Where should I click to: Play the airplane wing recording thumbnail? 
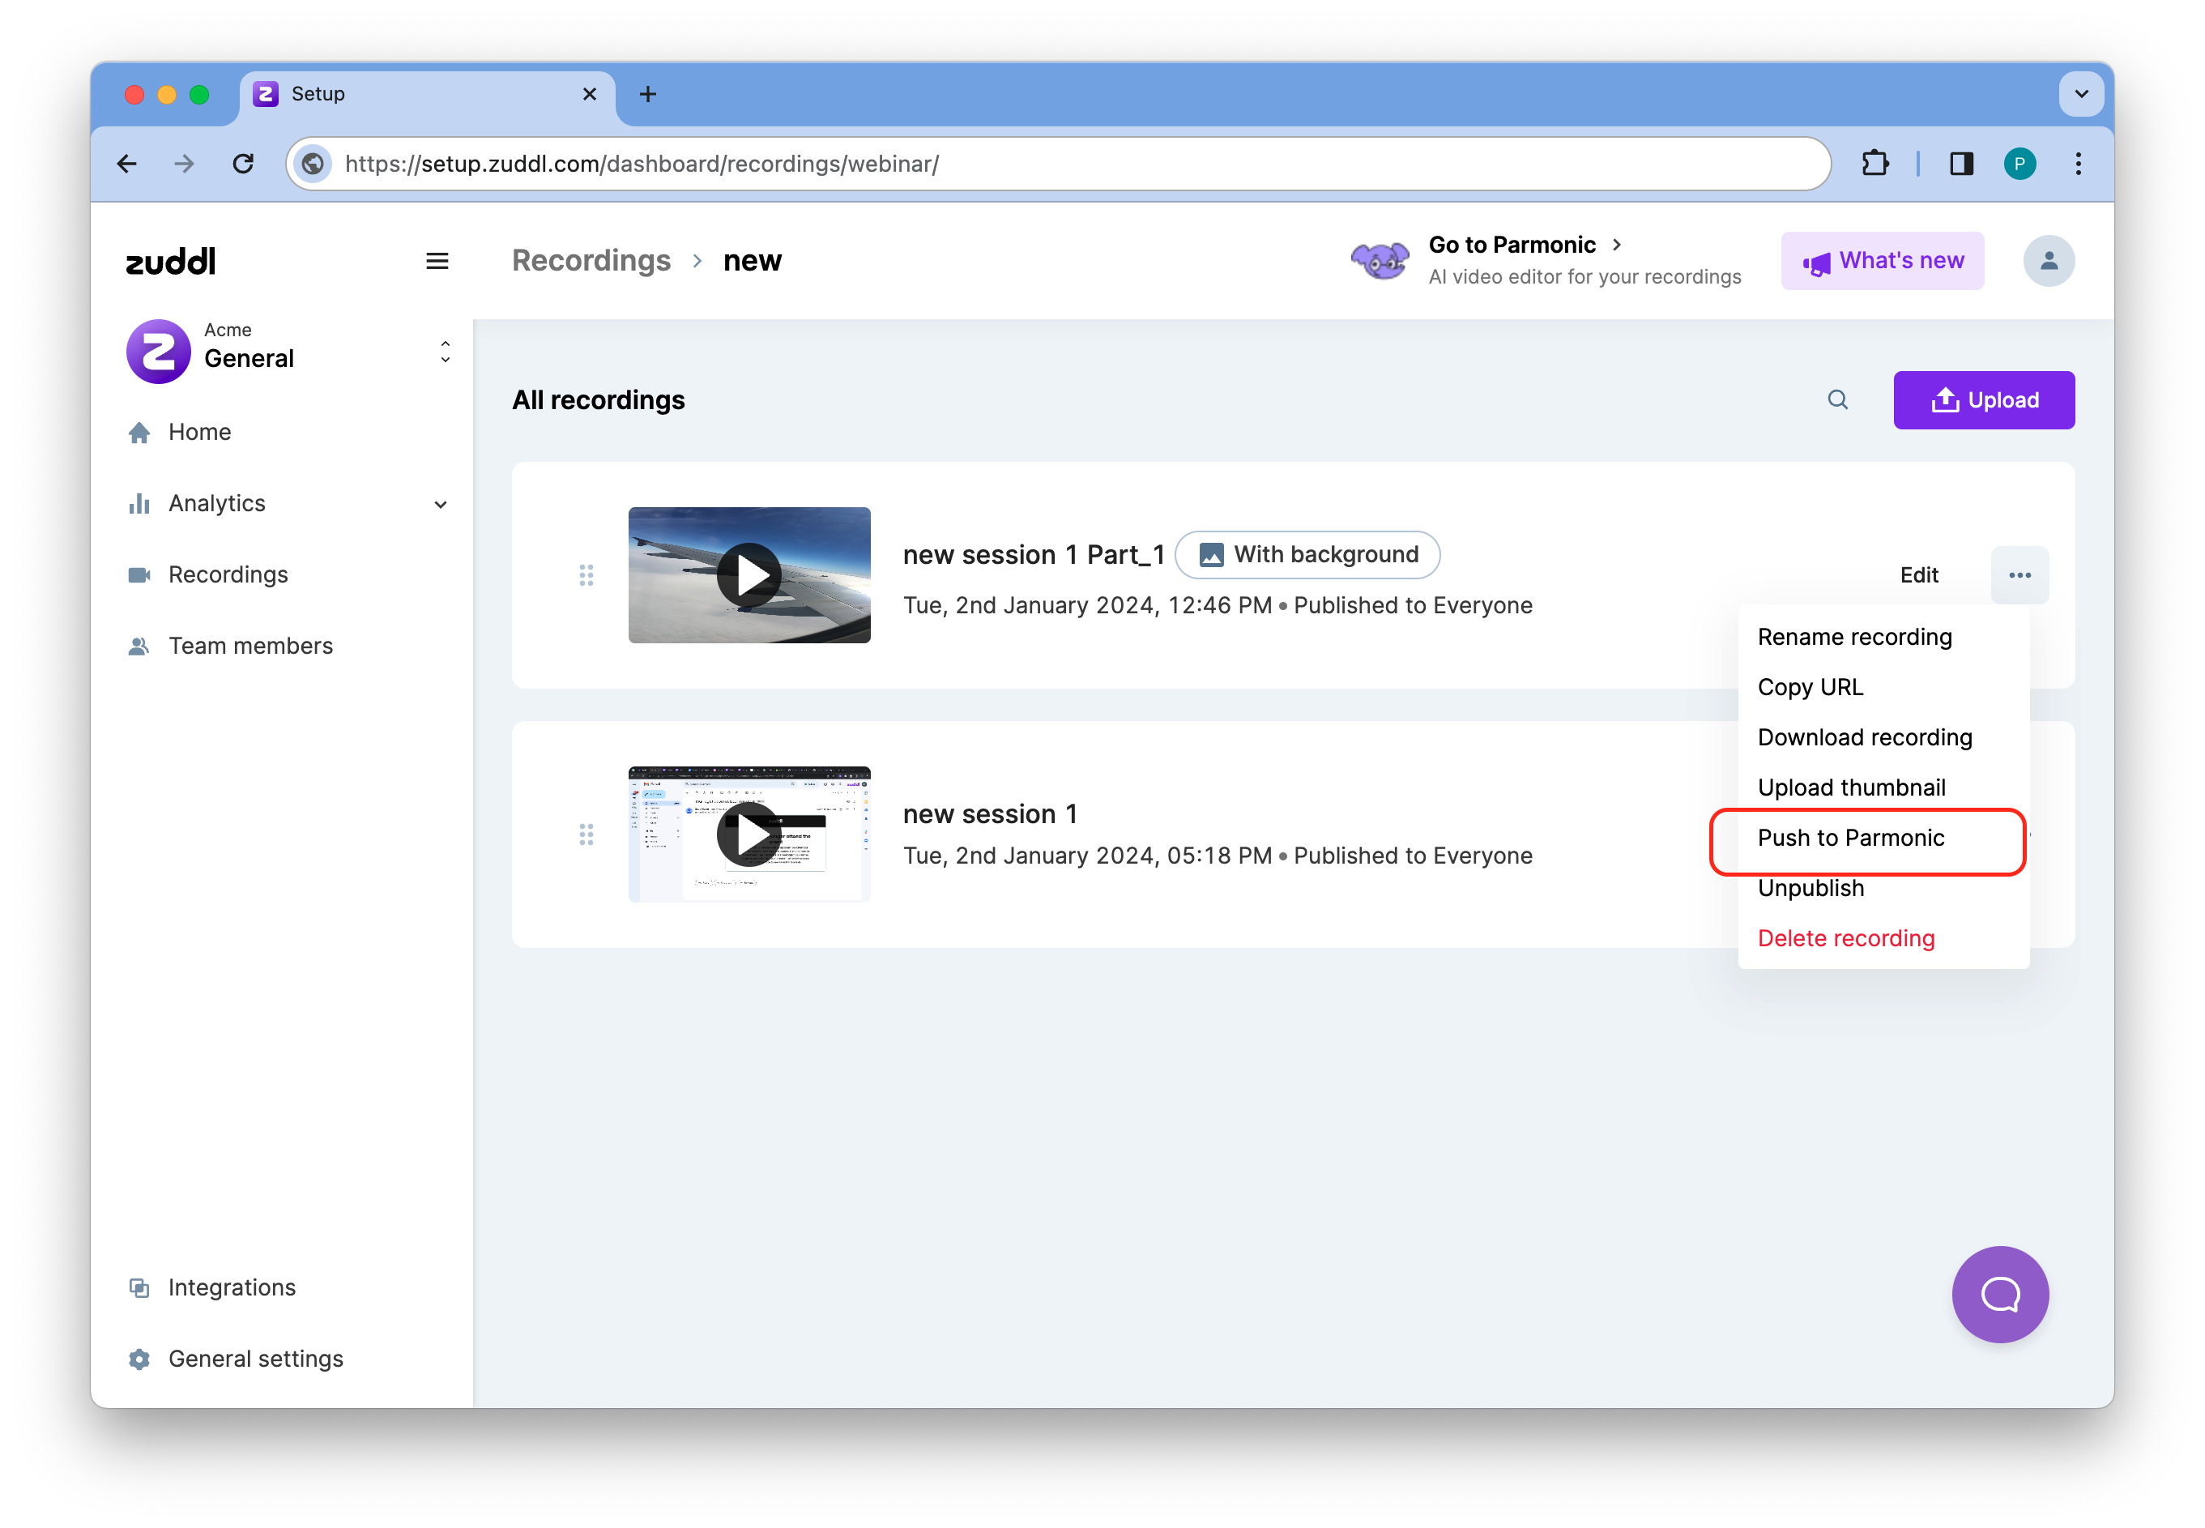pyautogui.click(x=749, y=575)
